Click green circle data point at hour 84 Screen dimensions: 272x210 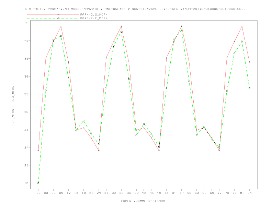(x=249, y=88)
